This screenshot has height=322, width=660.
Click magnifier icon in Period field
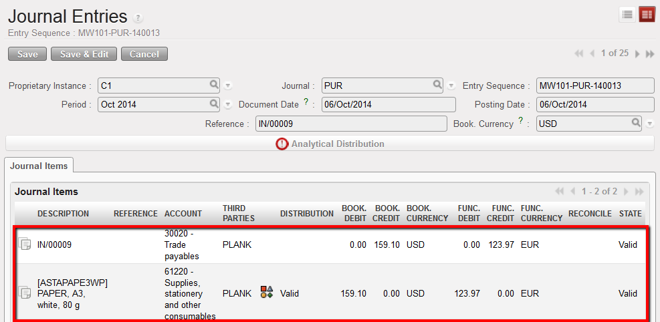click(x=214, y=104)
